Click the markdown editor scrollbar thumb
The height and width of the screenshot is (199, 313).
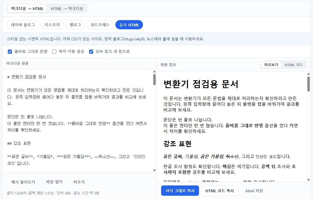tap(154, 79)
